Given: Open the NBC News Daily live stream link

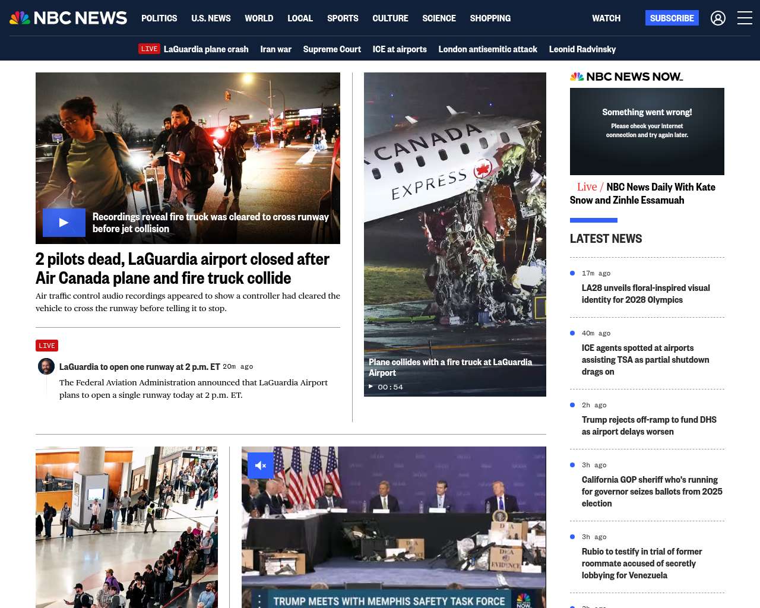Looking at the screenshot, I should [642, 194].
